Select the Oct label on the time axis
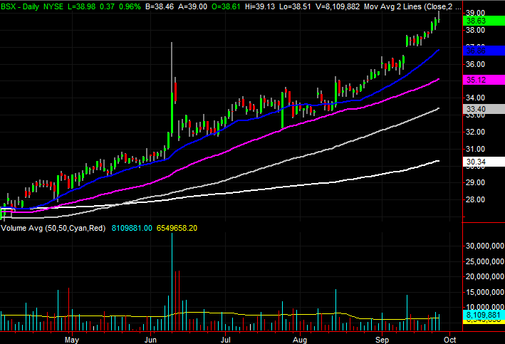 click(x=449, y=340)
